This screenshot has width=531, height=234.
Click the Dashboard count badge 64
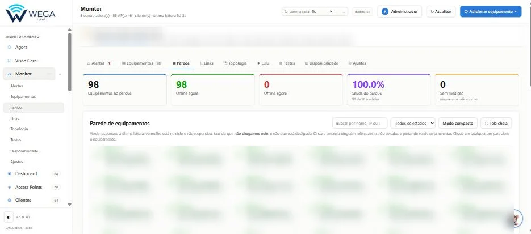pos(56,174)
